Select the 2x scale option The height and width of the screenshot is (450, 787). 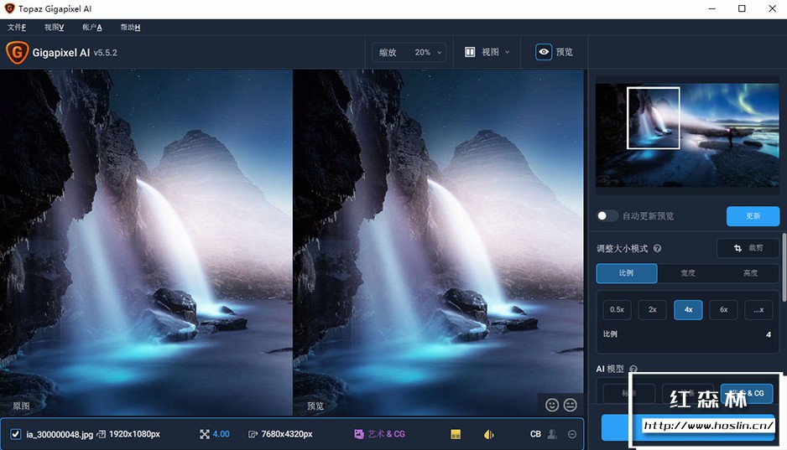653,310
